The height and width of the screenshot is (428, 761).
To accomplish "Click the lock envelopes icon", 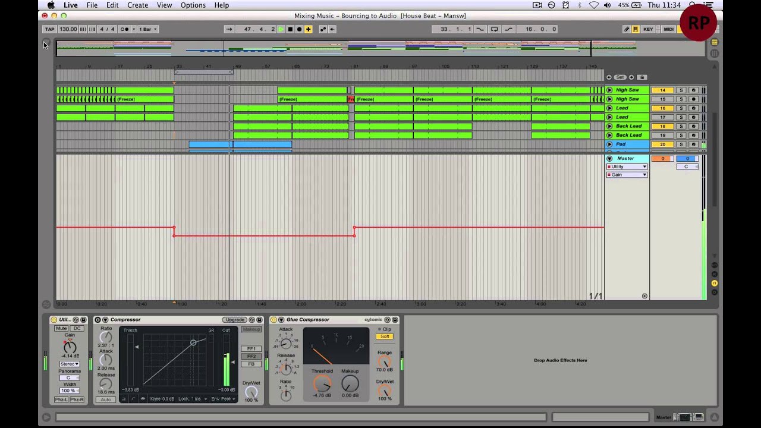I will 642,77.
